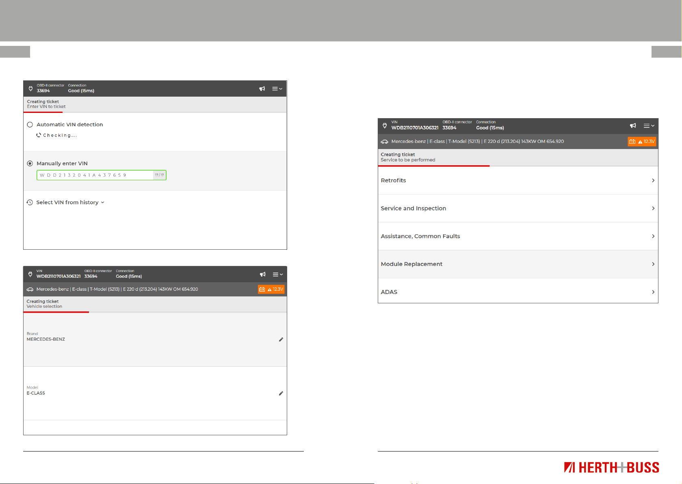682x484 pixels.
Task: Click car icon in Vehicle selection panel
Action: coord(30,290)
